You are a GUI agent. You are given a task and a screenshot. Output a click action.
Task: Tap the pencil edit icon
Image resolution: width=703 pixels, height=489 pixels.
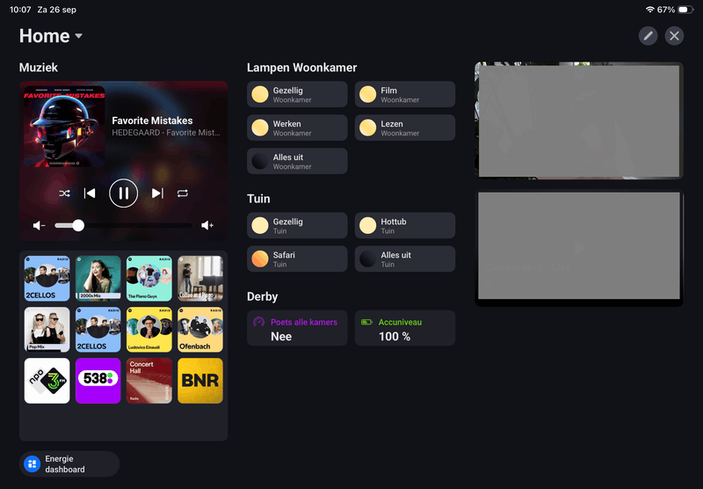coord(648,36)
